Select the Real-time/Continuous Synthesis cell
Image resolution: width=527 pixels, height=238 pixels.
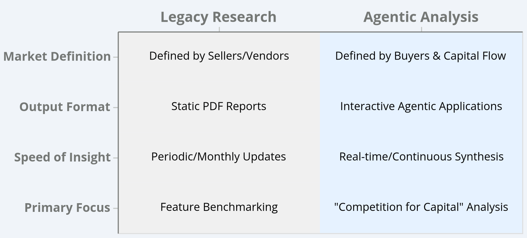[421, 157]
